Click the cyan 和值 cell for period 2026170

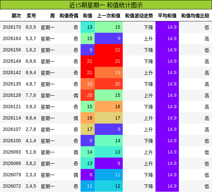88,27
